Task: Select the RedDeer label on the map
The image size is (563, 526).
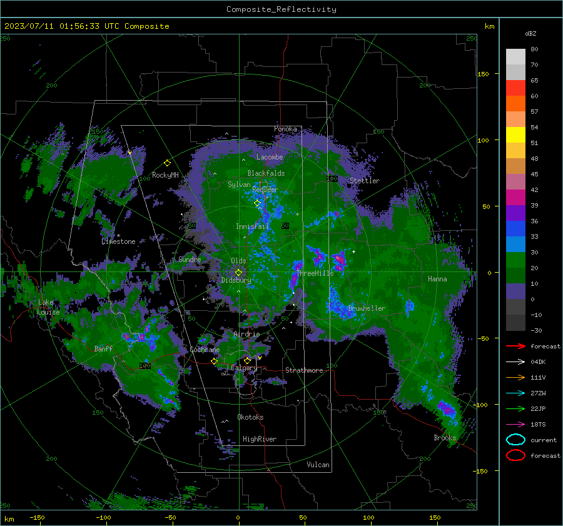Action: tap(265, 190)
